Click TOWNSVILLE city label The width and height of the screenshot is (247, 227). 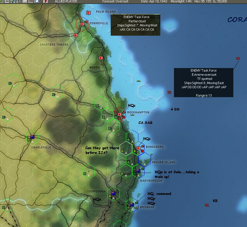point(99,23)
